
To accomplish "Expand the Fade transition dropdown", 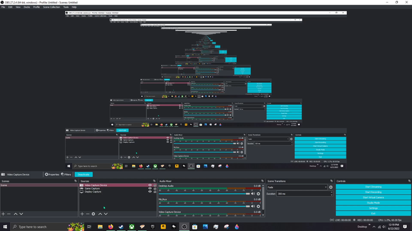I will click(x=297, y=187).
